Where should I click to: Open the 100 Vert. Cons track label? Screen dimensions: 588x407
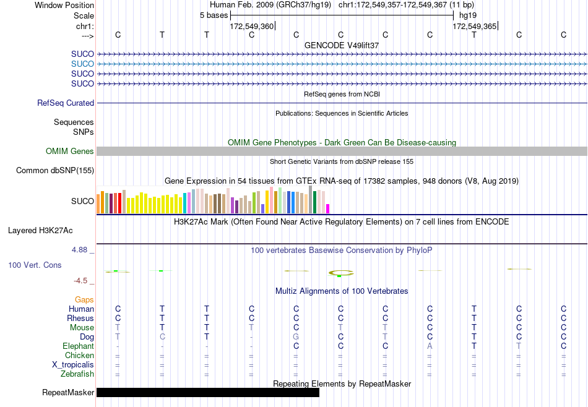pyautogui.click(x=35, y=265)
